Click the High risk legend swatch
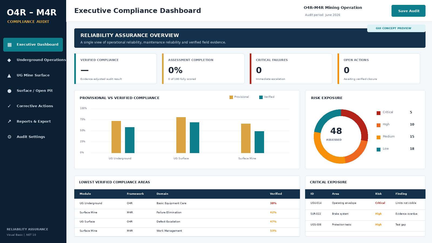The width and height of the screenshot is (432, 243). (379, 125)
